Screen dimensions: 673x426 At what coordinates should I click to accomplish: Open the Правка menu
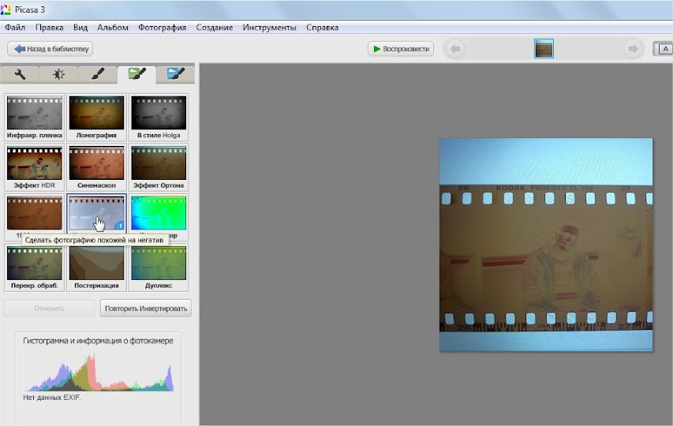point(50,28)
